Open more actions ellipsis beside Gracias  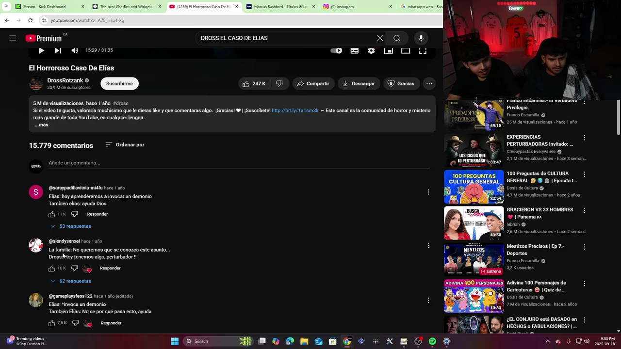tap(429, 84)
